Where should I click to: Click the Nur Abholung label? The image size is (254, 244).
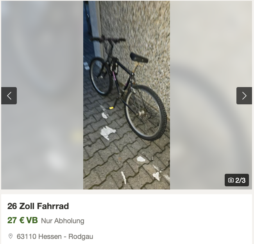click(x=63, y=221)
